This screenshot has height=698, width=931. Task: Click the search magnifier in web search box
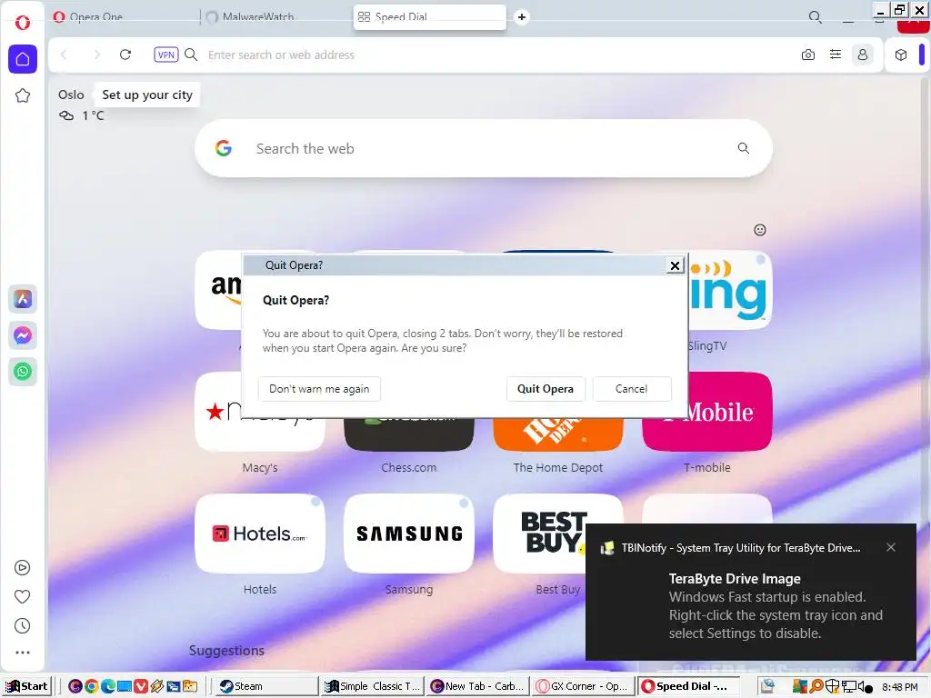point(744,148)
